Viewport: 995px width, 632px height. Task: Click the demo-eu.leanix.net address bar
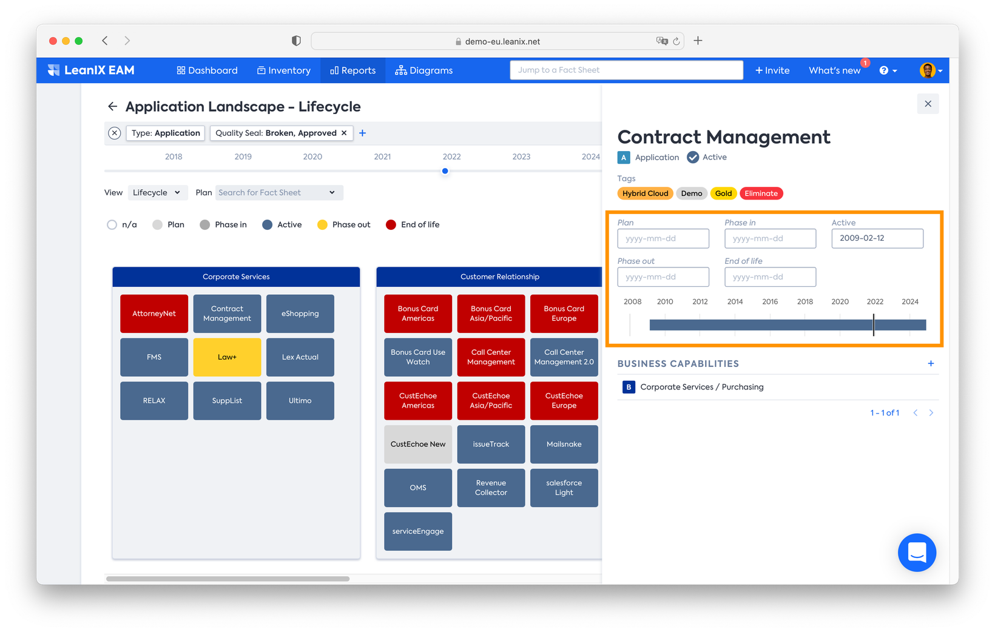pos(497,41)
